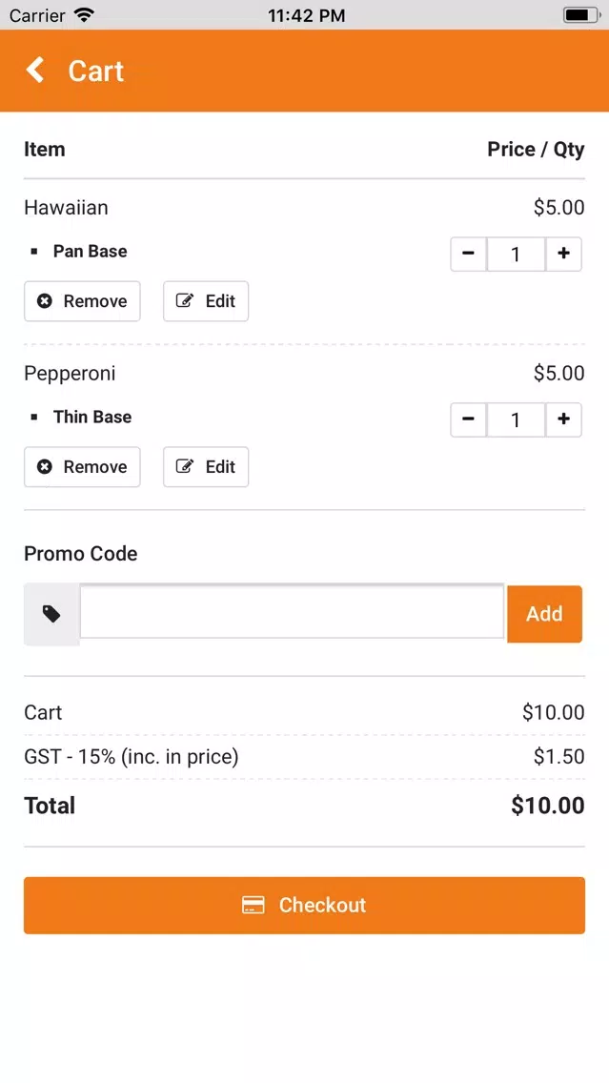This screenshot has height=1083, width=609.
Task: Select the Pepperoni quantity number field
Action: click(517, 419)
